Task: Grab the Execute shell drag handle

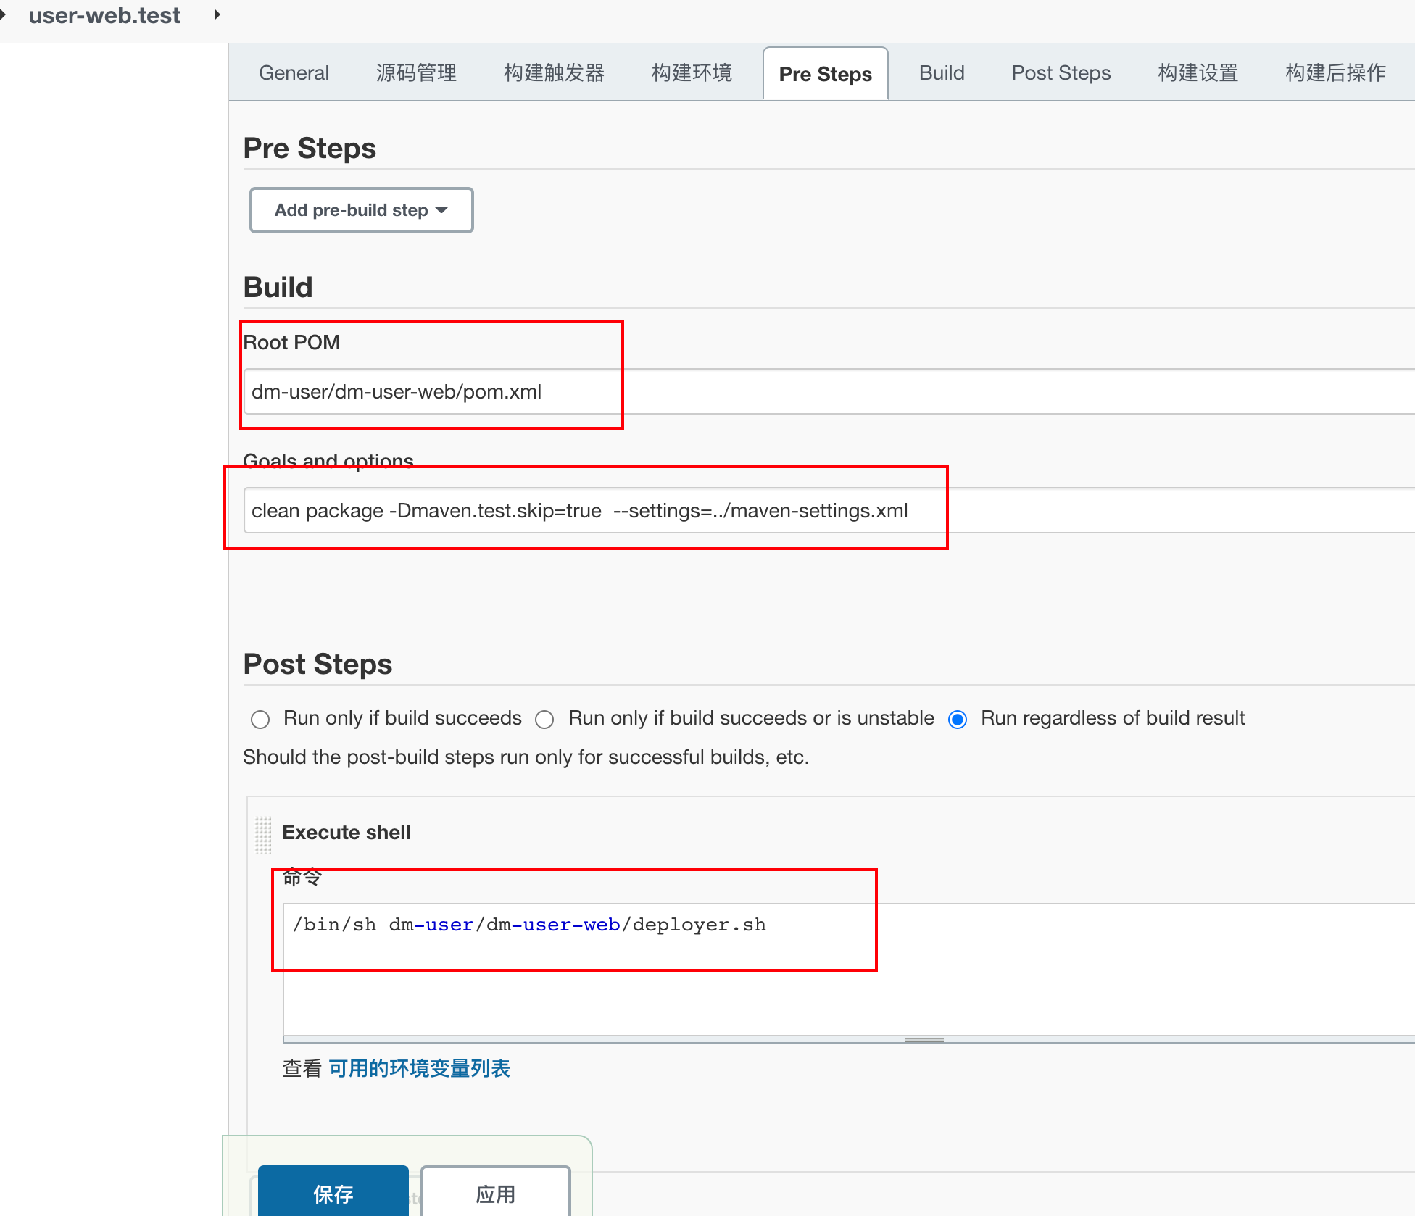Action: (x=263, y=835)
